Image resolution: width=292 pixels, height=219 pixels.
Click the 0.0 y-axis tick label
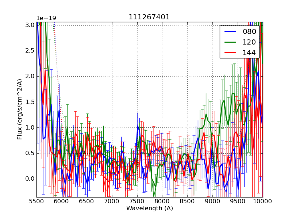pos(30,179)
